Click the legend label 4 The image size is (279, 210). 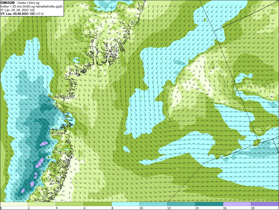(x=57, y=208)
